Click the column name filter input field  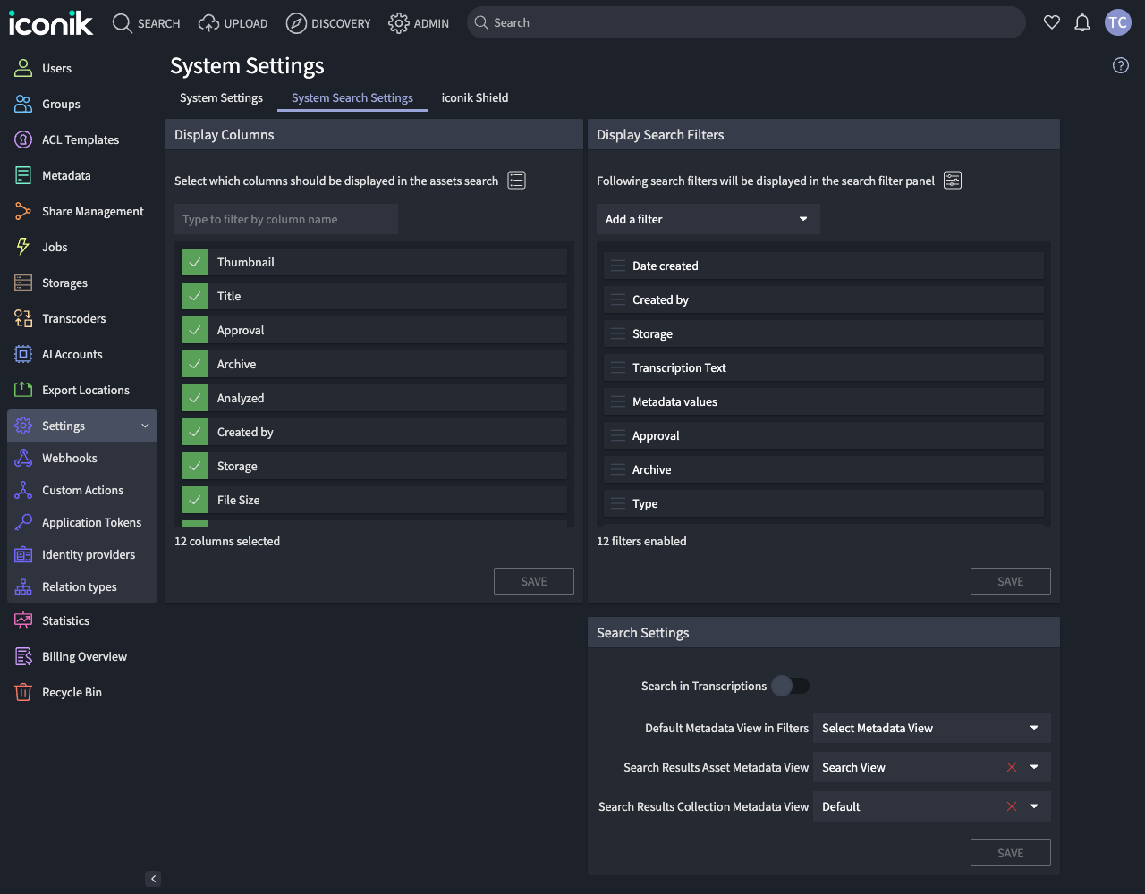286,219
